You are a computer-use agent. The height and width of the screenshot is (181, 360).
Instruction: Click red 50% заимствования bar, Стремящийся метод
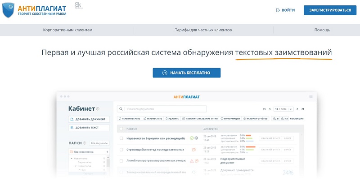coord(251,147)
